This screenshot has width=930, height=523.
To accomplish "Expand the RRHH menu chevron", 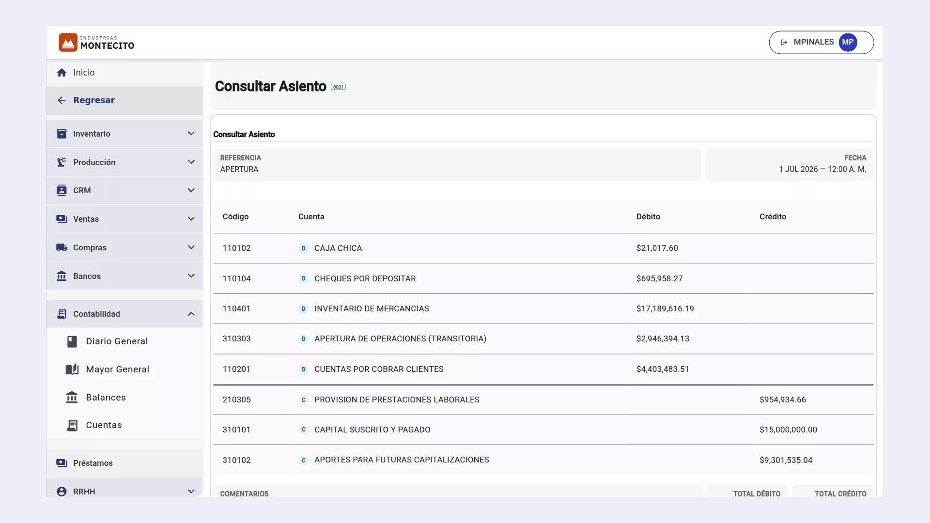I will coord(191,492).
